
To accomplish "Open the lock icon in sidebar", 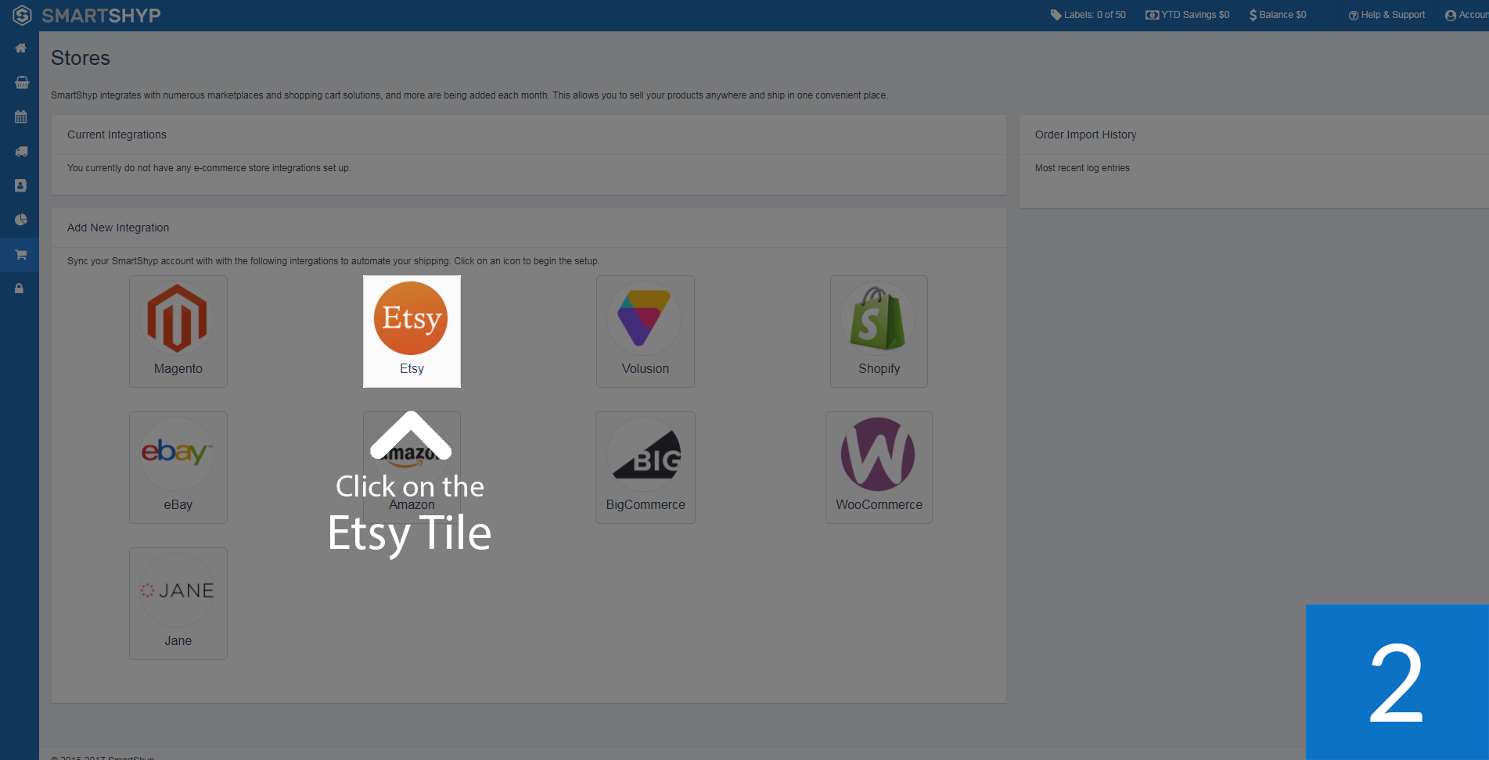I will click(x=20, y=289).
